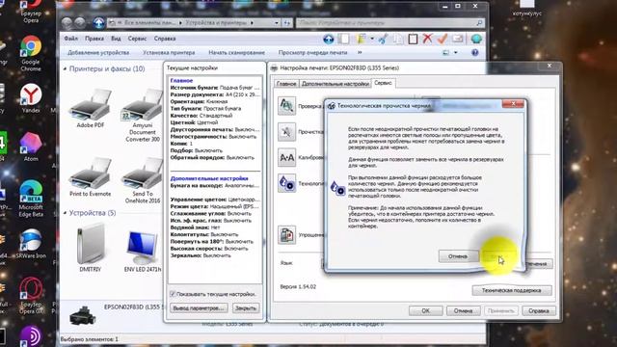Select the Print to Evernote printer

tap(90, 177)
